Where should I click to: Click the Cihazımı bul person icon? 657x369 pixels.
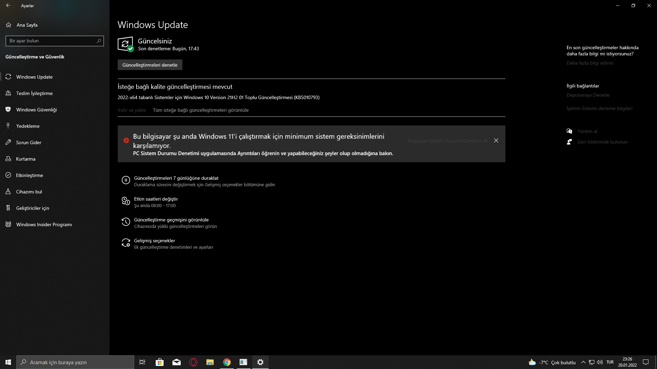point(8,192)
